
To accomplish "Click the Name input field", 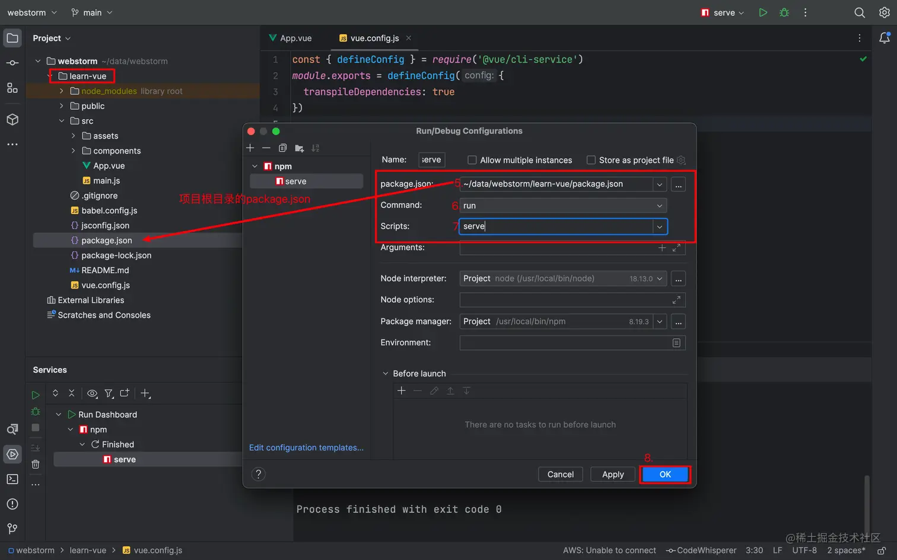I will 431,160.
